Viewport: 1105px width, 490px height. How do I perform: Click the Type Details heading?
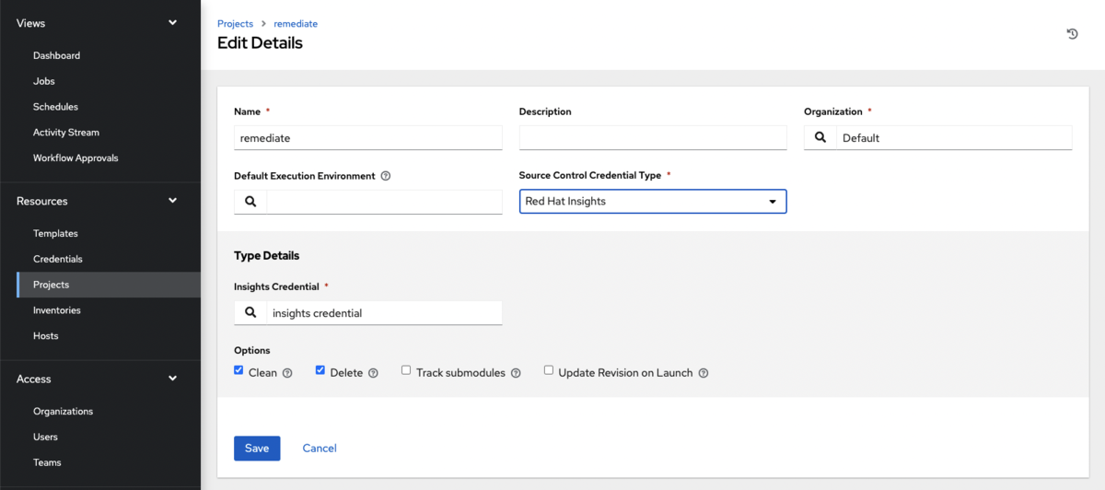267,255
